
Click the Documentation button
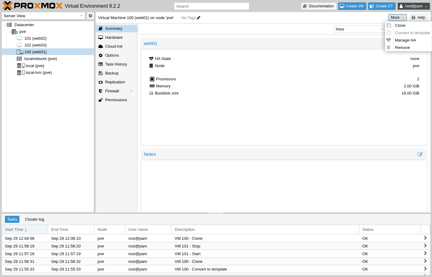pyautogui.click(x=319, y=6)
